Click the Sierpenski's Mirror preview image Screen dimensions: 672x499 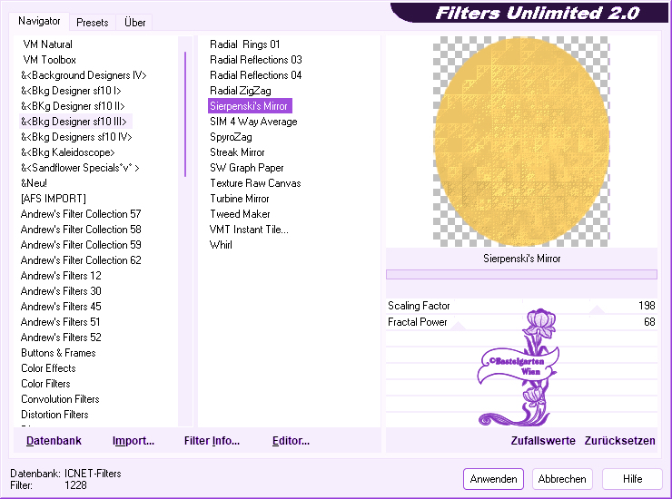(520, 141)
